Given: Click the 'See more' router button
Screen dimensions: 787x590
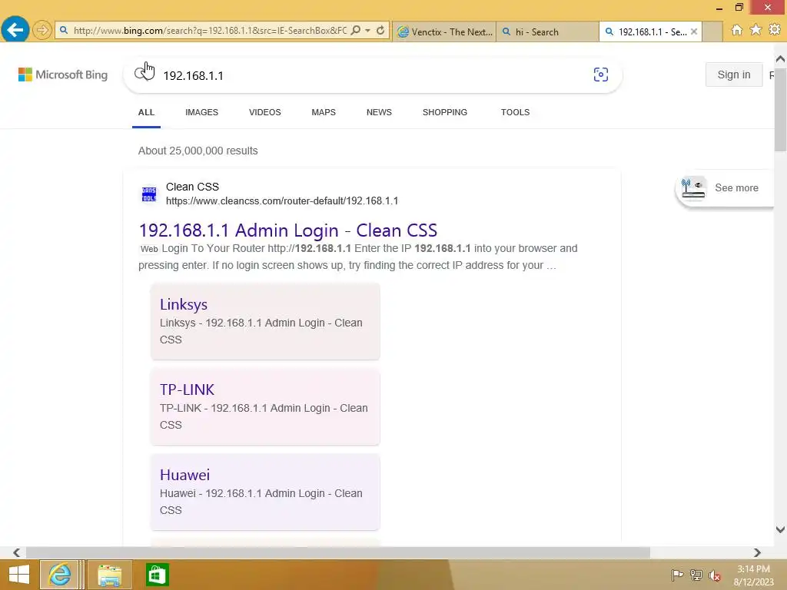Looking at the screenshot, I should (724, 188).
